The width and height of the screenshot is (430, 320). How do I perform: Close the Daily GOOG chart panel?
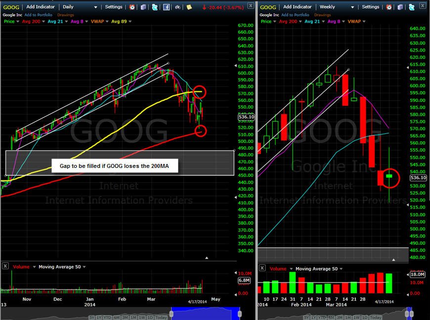pos(251,5)
